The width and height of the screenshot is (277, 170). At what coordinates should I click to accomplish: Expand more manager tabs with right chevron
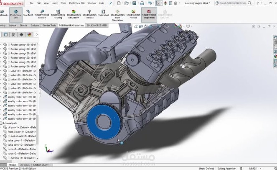point(37,34)
